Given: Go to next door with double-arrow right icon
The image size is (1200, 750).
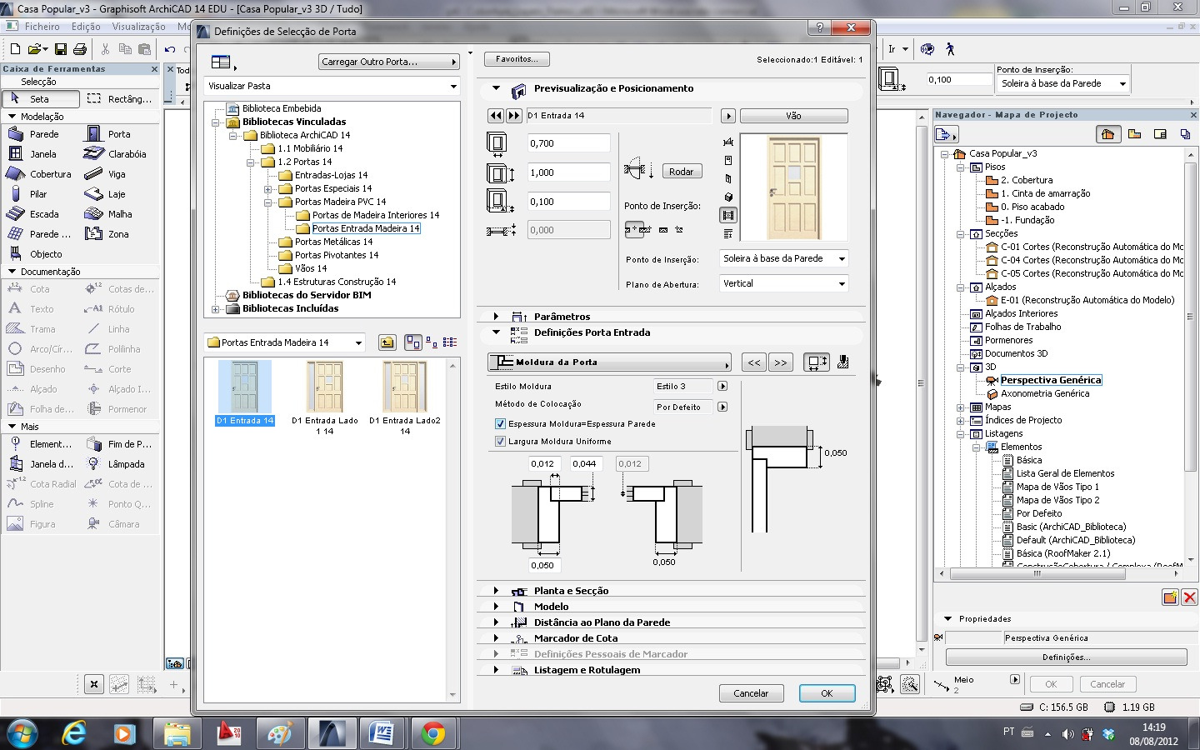Looking at the screenshot, I should pos(514,116).
